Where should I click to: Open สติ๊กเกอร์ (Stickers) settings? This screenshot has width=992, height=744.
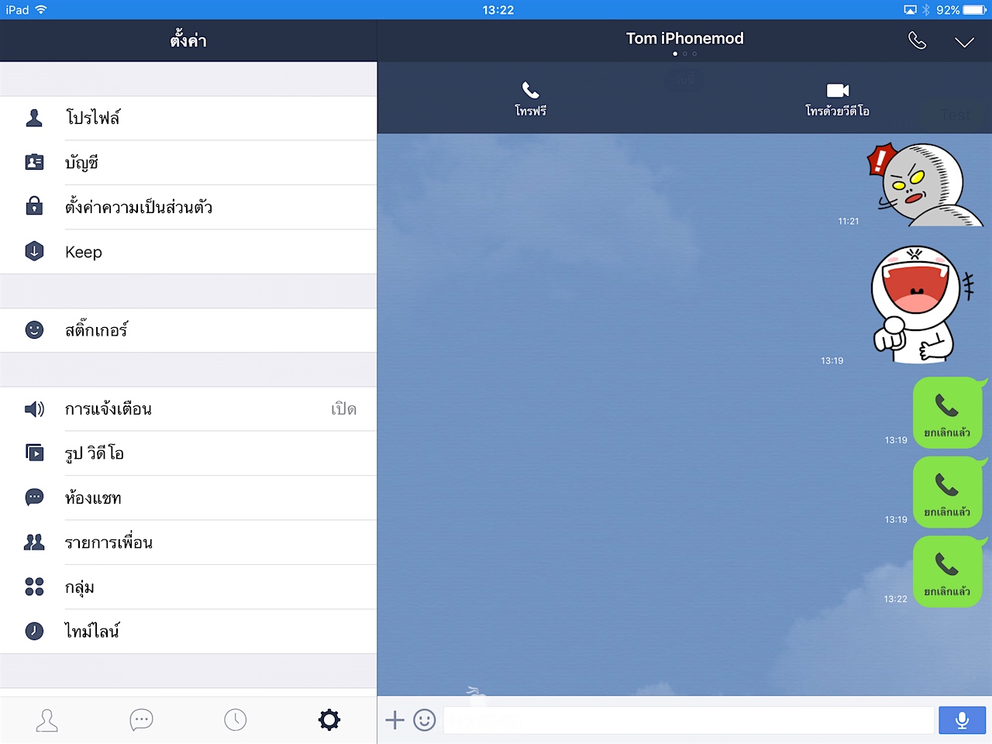coord(188,330)
